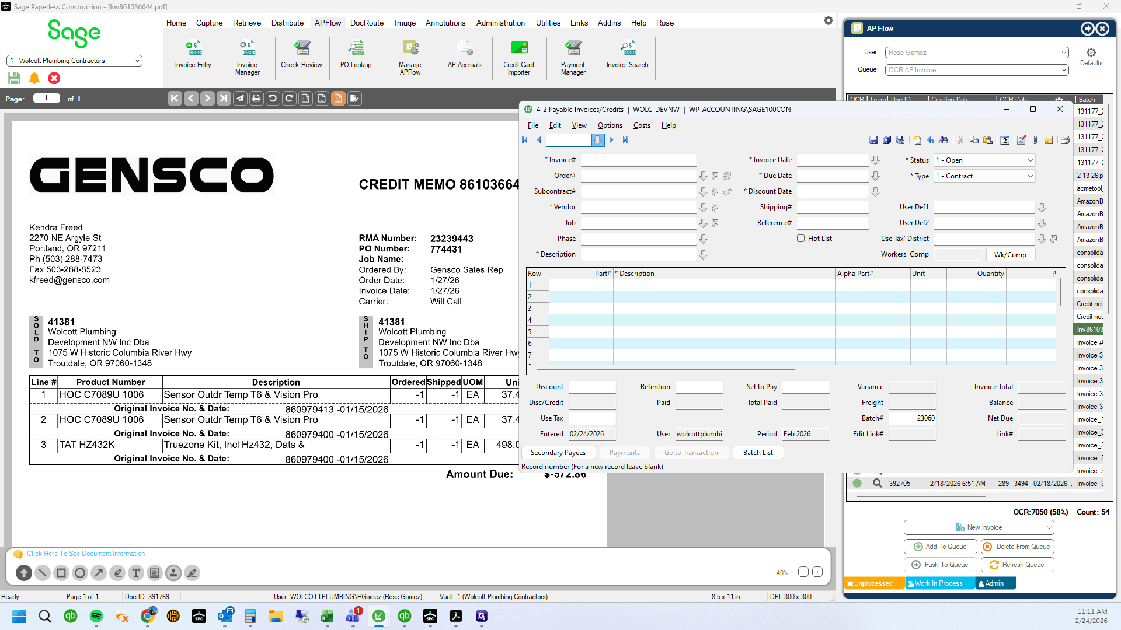
Task: Click Push To Queue button
Action: [x=941, y=565]
